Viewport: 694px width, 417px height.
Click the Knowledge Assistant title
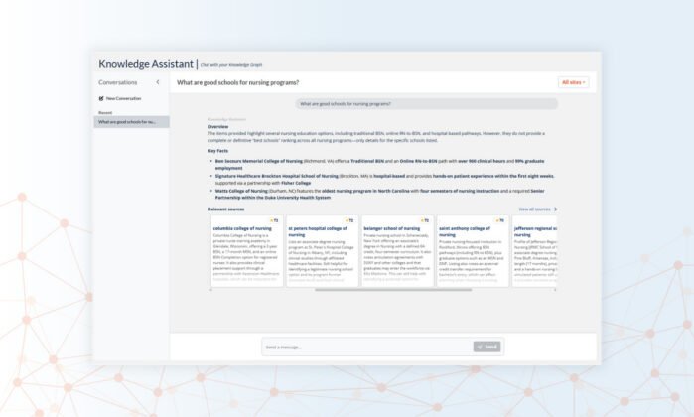[146, 64]
